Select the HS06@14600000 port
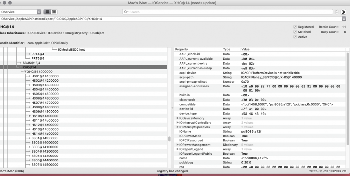This screenshot has width=350, height=176. click(x=45, y=98)
